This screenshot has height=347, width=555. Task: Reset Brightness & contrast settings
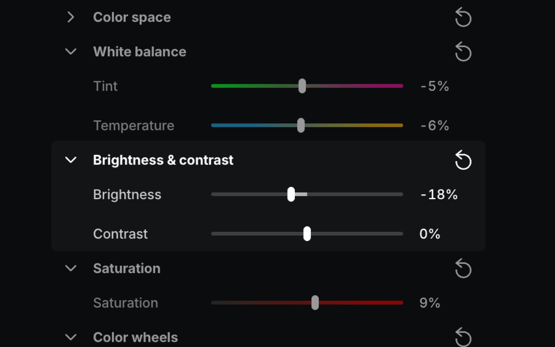463,160
